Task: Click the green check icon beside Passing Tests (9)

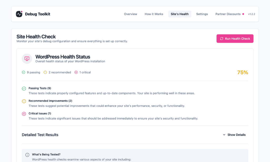Action: point(24,89)
